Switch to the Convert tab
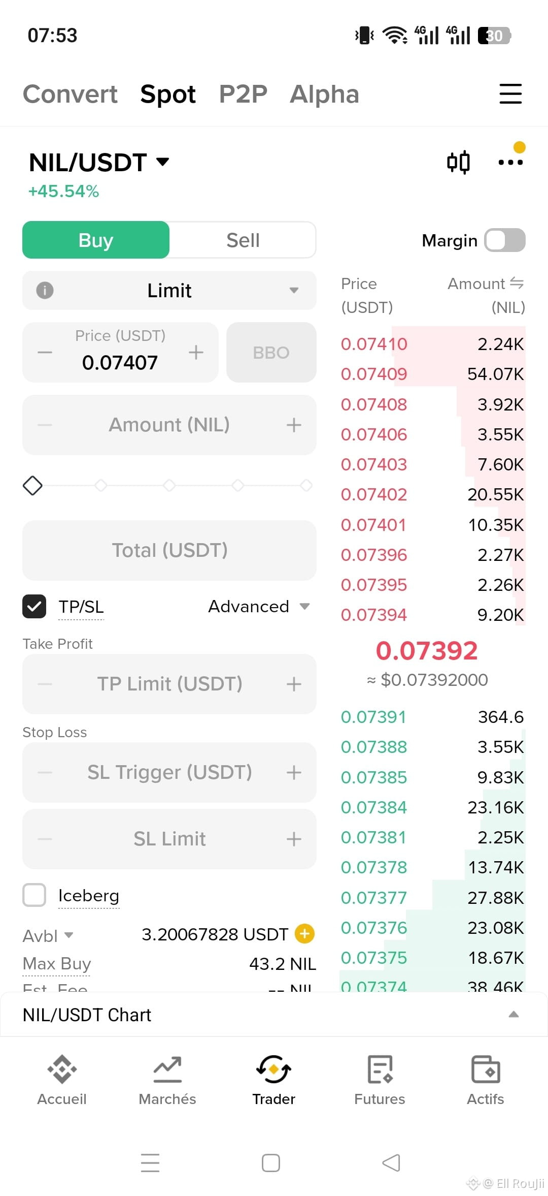This screenshot has width=548, height=1196. [70, 94]
